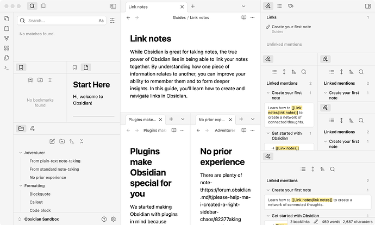This screenshot has width=375, height=225.
Task: Click the pencil editing-mode icon in the status bar
Action: [316, 222]
